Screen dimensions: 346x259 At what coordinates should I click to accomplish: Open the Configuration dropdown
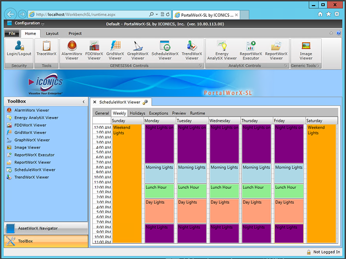point(29,23)
